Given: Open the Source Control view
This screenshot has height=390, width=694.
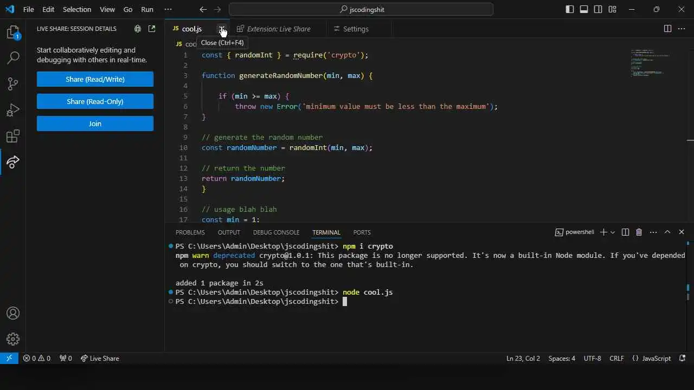Looking at the screenshot, I should coord(13,83).
